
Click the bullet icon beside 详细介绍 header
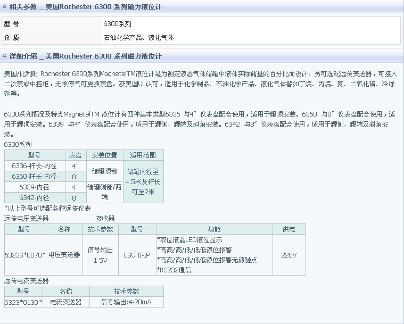(4, 56)
